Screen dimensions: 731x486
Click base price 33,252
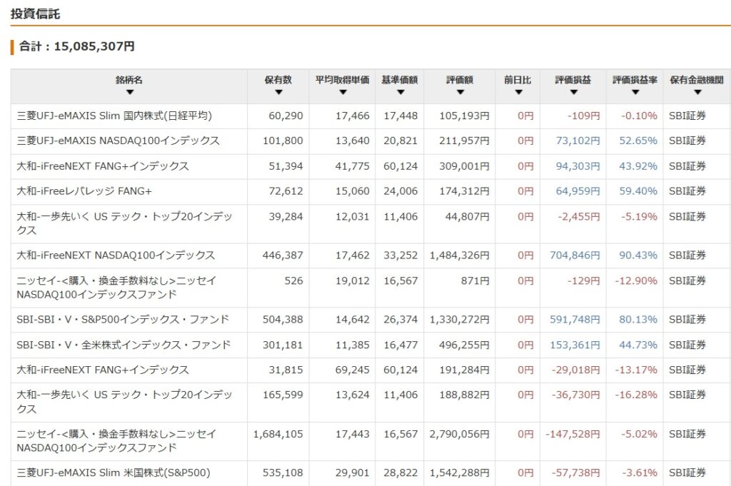[x=400, y=255]
